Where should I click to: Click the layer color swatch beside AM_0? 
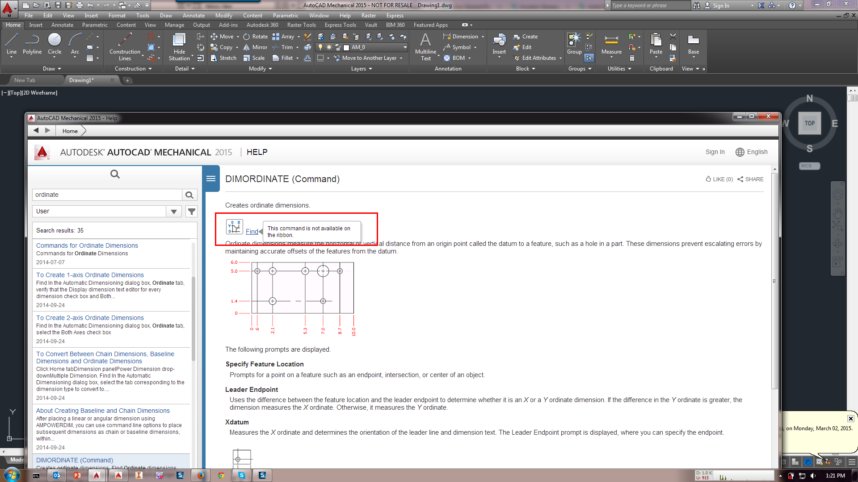[x=346, y=47]
